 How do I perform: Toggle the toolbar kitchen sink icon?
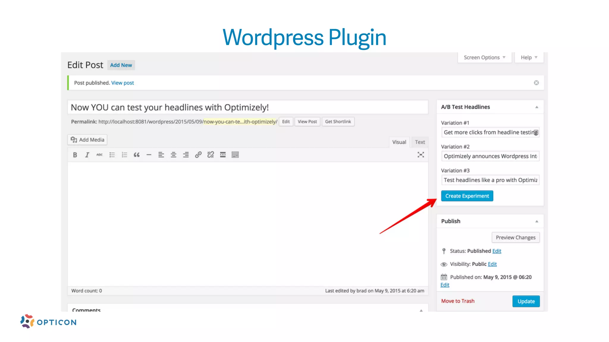235,155
